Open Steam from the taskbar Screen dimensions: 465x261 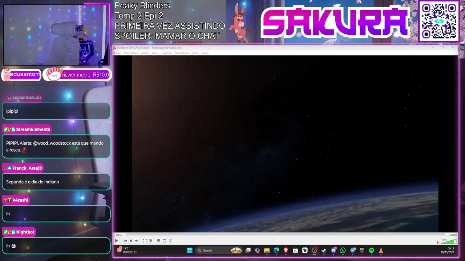324,250
